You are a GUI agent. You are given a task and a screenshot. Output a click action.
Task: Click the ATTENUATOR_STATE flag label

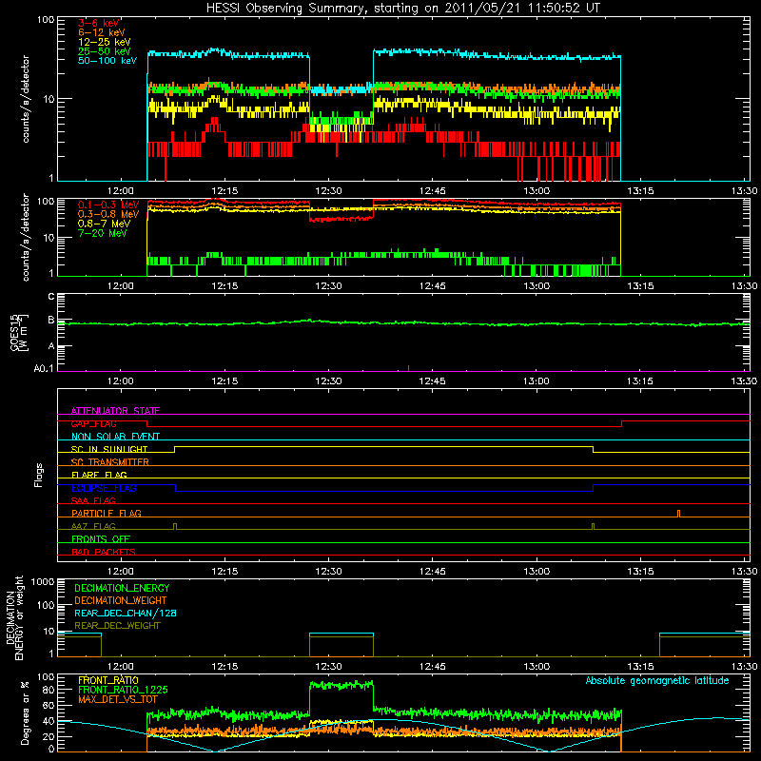click(x=115, y=411)
